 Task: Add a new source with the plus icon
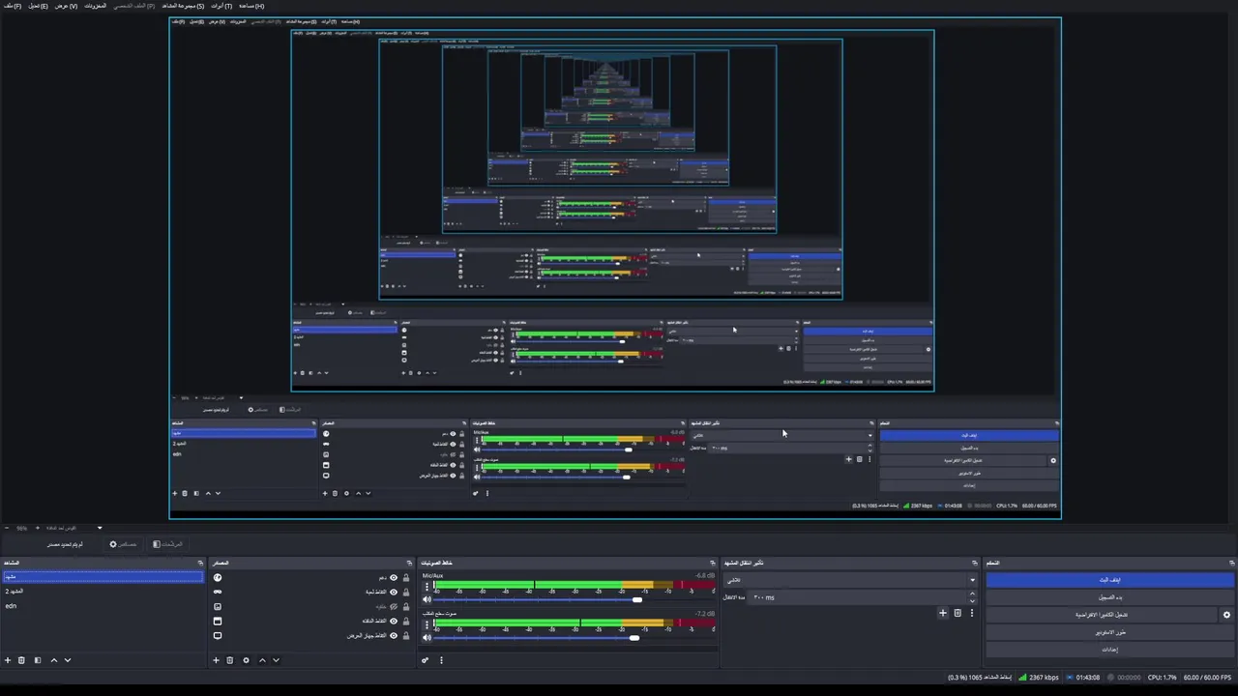tap(216, 660)
